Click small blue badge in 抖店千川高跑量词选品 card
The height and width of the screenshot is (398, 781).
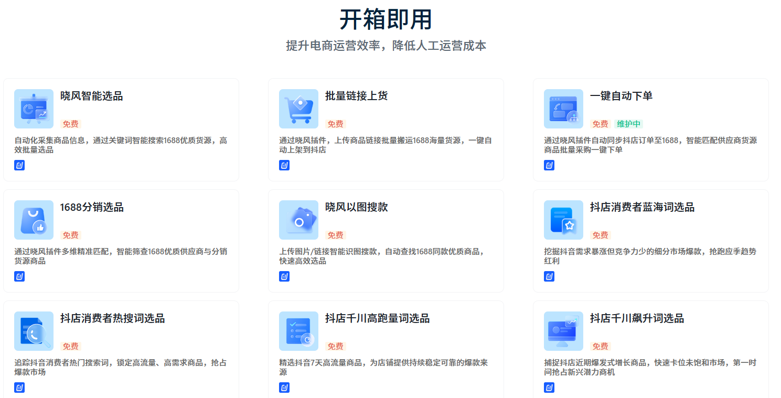click(284, 388)
